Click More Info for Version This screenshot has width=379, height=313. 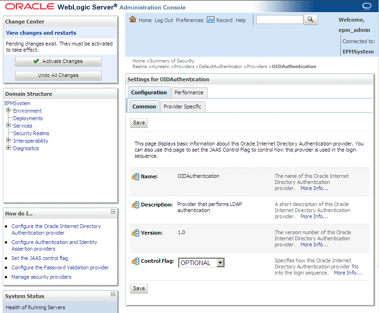[x=314, y=244]
